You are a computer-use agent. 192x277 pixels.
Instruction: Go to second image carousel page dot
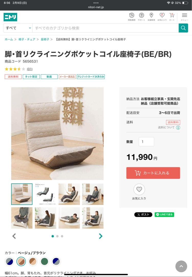[x=57, y=236]
